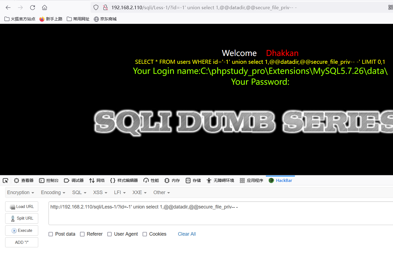393x256 pixels.
Task: Open the 应用程序 application panel
Action: (x=252, y=181)
